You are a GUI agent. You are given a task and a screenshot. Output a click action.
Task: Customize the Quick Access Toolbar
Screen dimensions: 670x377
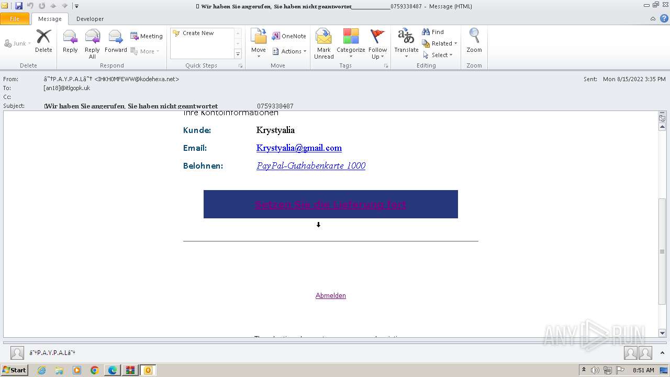[76, 6]
